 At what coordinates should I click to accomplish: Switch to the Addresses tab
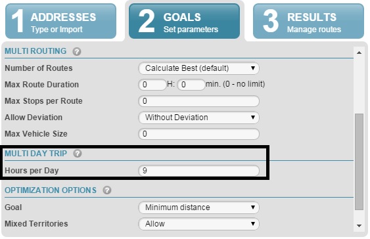[x=60, y=21]
